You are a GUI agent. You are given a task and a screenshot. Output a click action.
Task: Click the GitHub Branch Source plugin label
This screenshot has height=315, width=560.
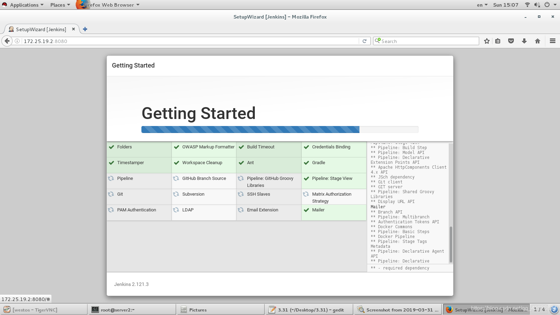click(204, 178)
